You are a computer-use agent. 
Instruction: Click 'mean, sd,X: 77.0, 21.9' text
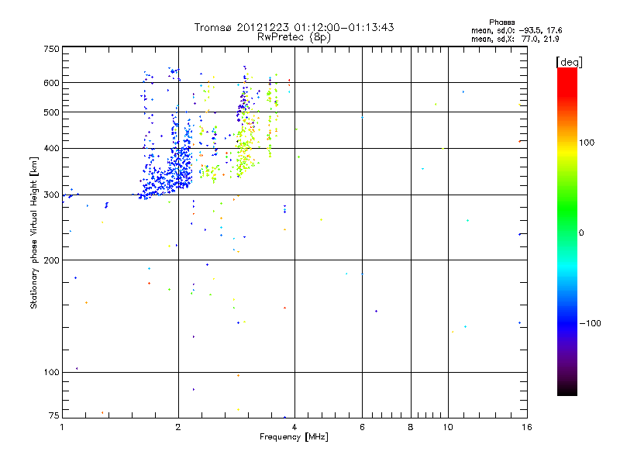[x=515, y=39]
